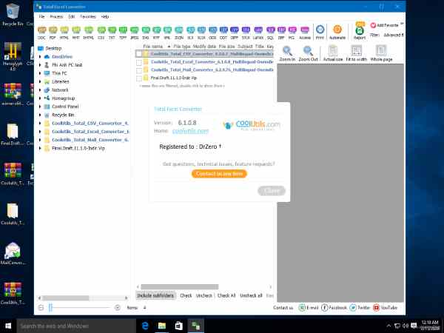The width and height of the screenshot is (444, 333).
Task: Click the Uncheck all button
Action: coord(251,295)
